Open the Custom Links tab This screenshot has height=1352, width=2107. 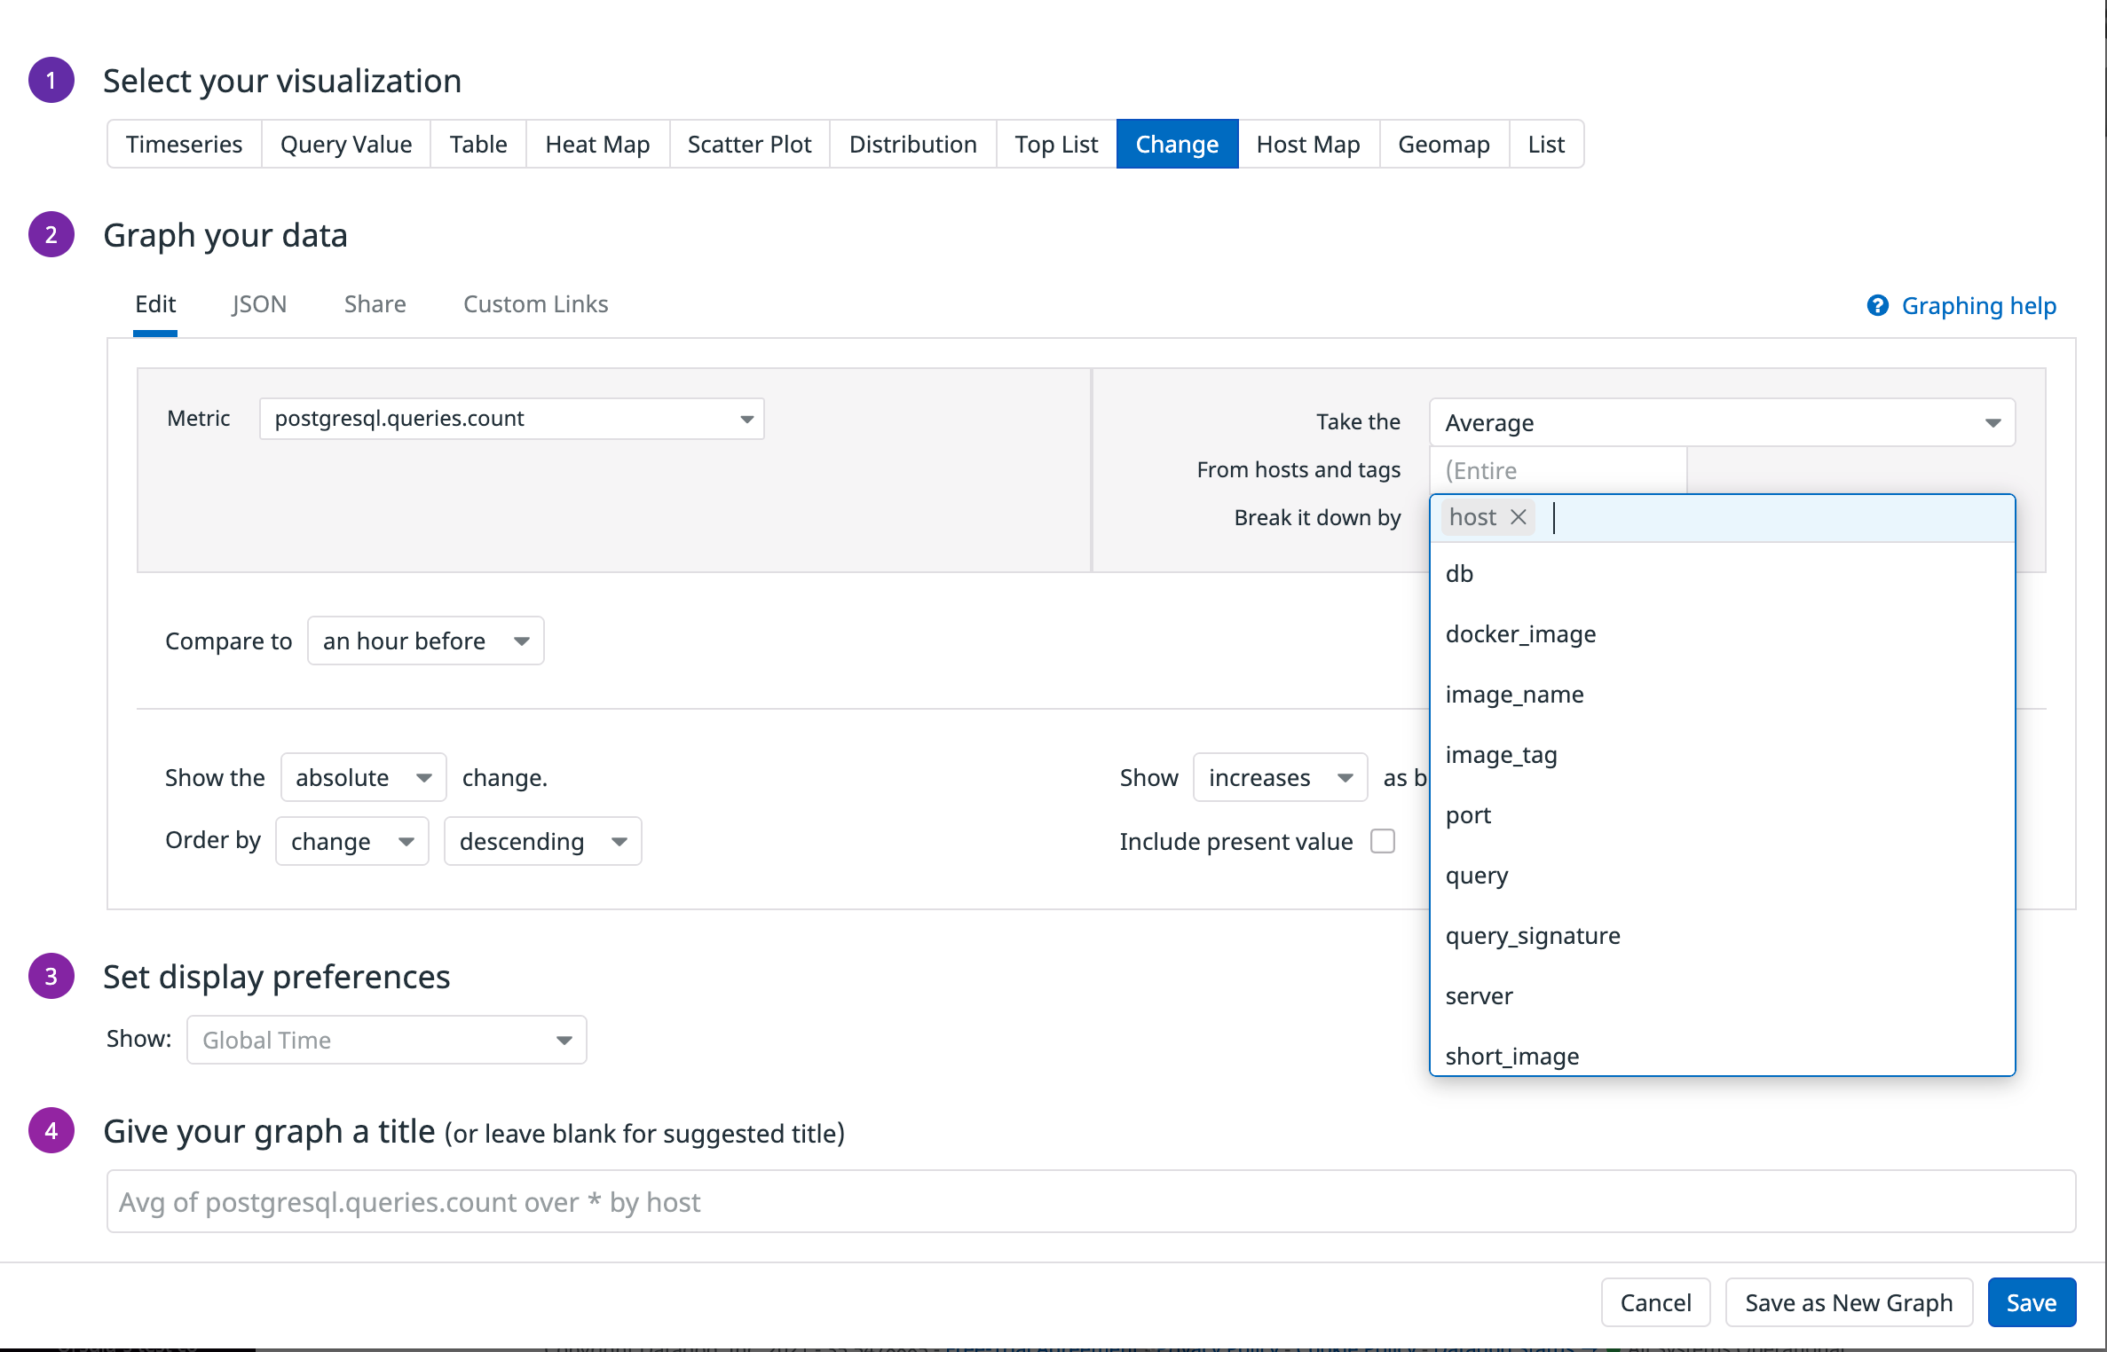click(x=534, y=303)
